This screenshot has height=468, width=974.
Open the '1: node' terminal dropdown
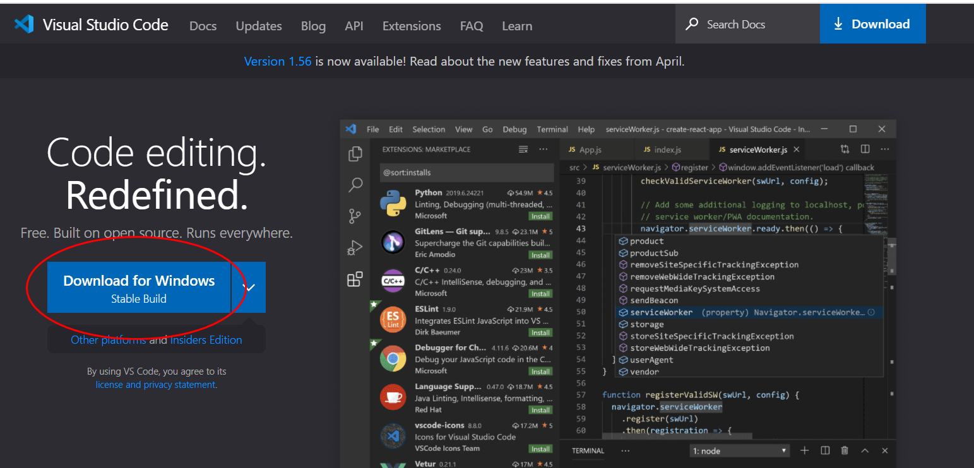pos(740,450)
